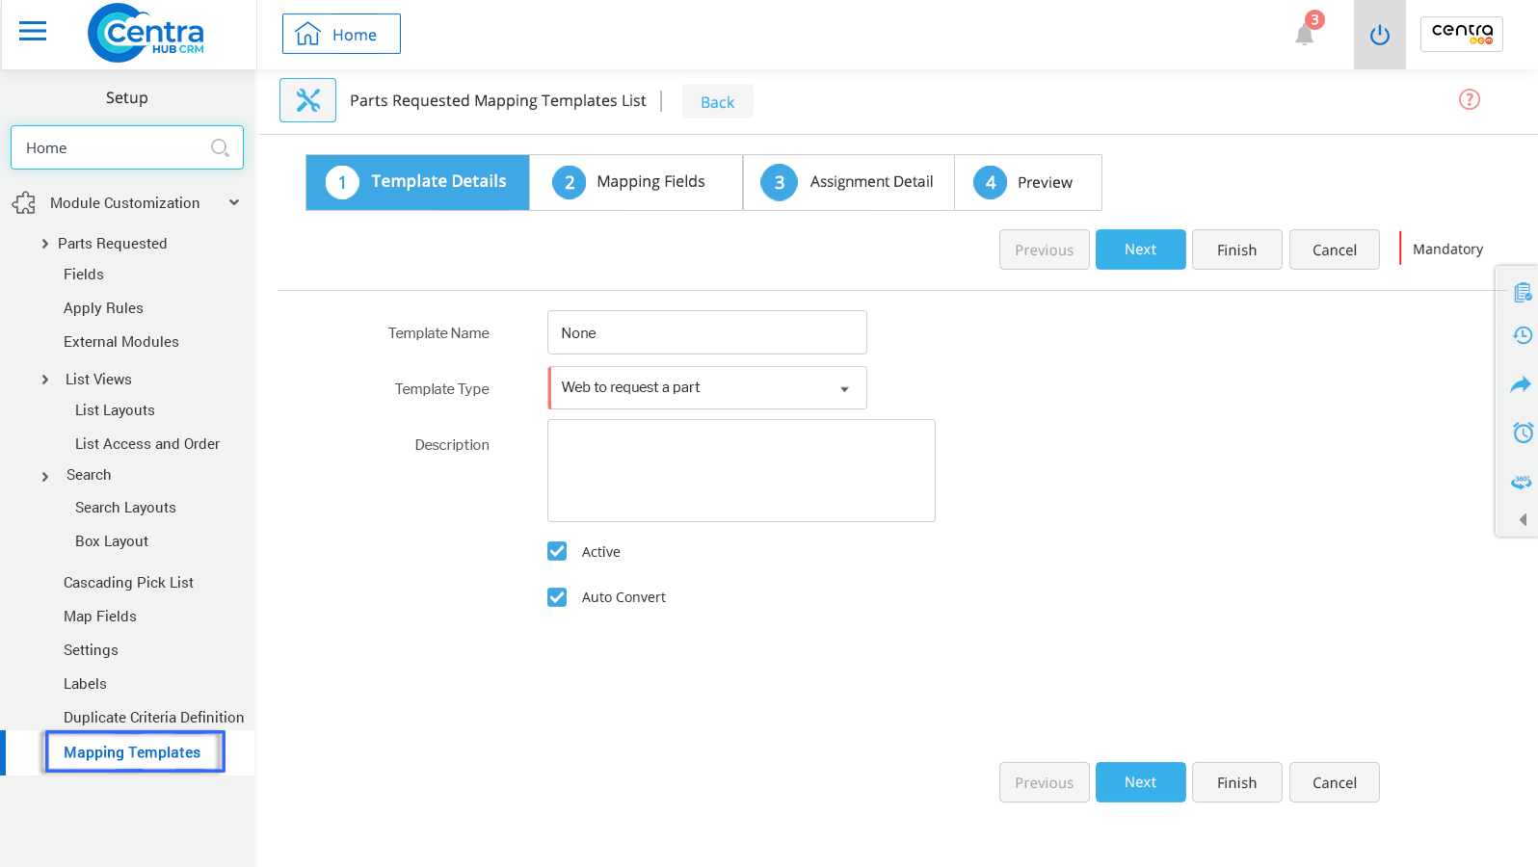Open the clipboard notes side icon
Image resolution: width=1538 pixels, height=867 pixels.
pos(1523,292)
